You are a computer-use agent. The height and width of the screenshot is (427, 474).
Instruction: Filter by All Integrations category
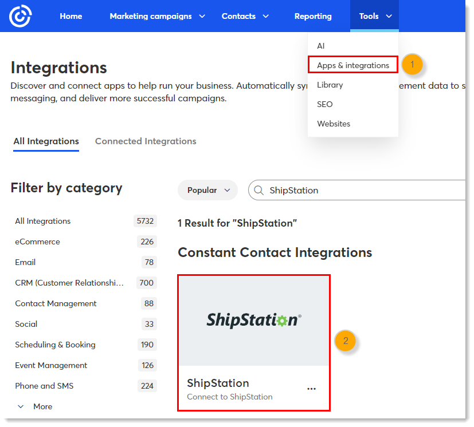click(x=42, y=221)
